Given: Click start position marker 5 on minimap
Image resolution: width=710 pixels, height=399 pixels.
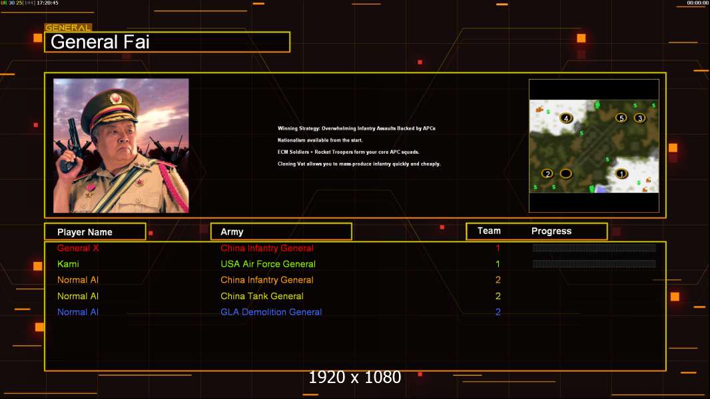Looking at the screenshot, I should (x=621, y=118).
